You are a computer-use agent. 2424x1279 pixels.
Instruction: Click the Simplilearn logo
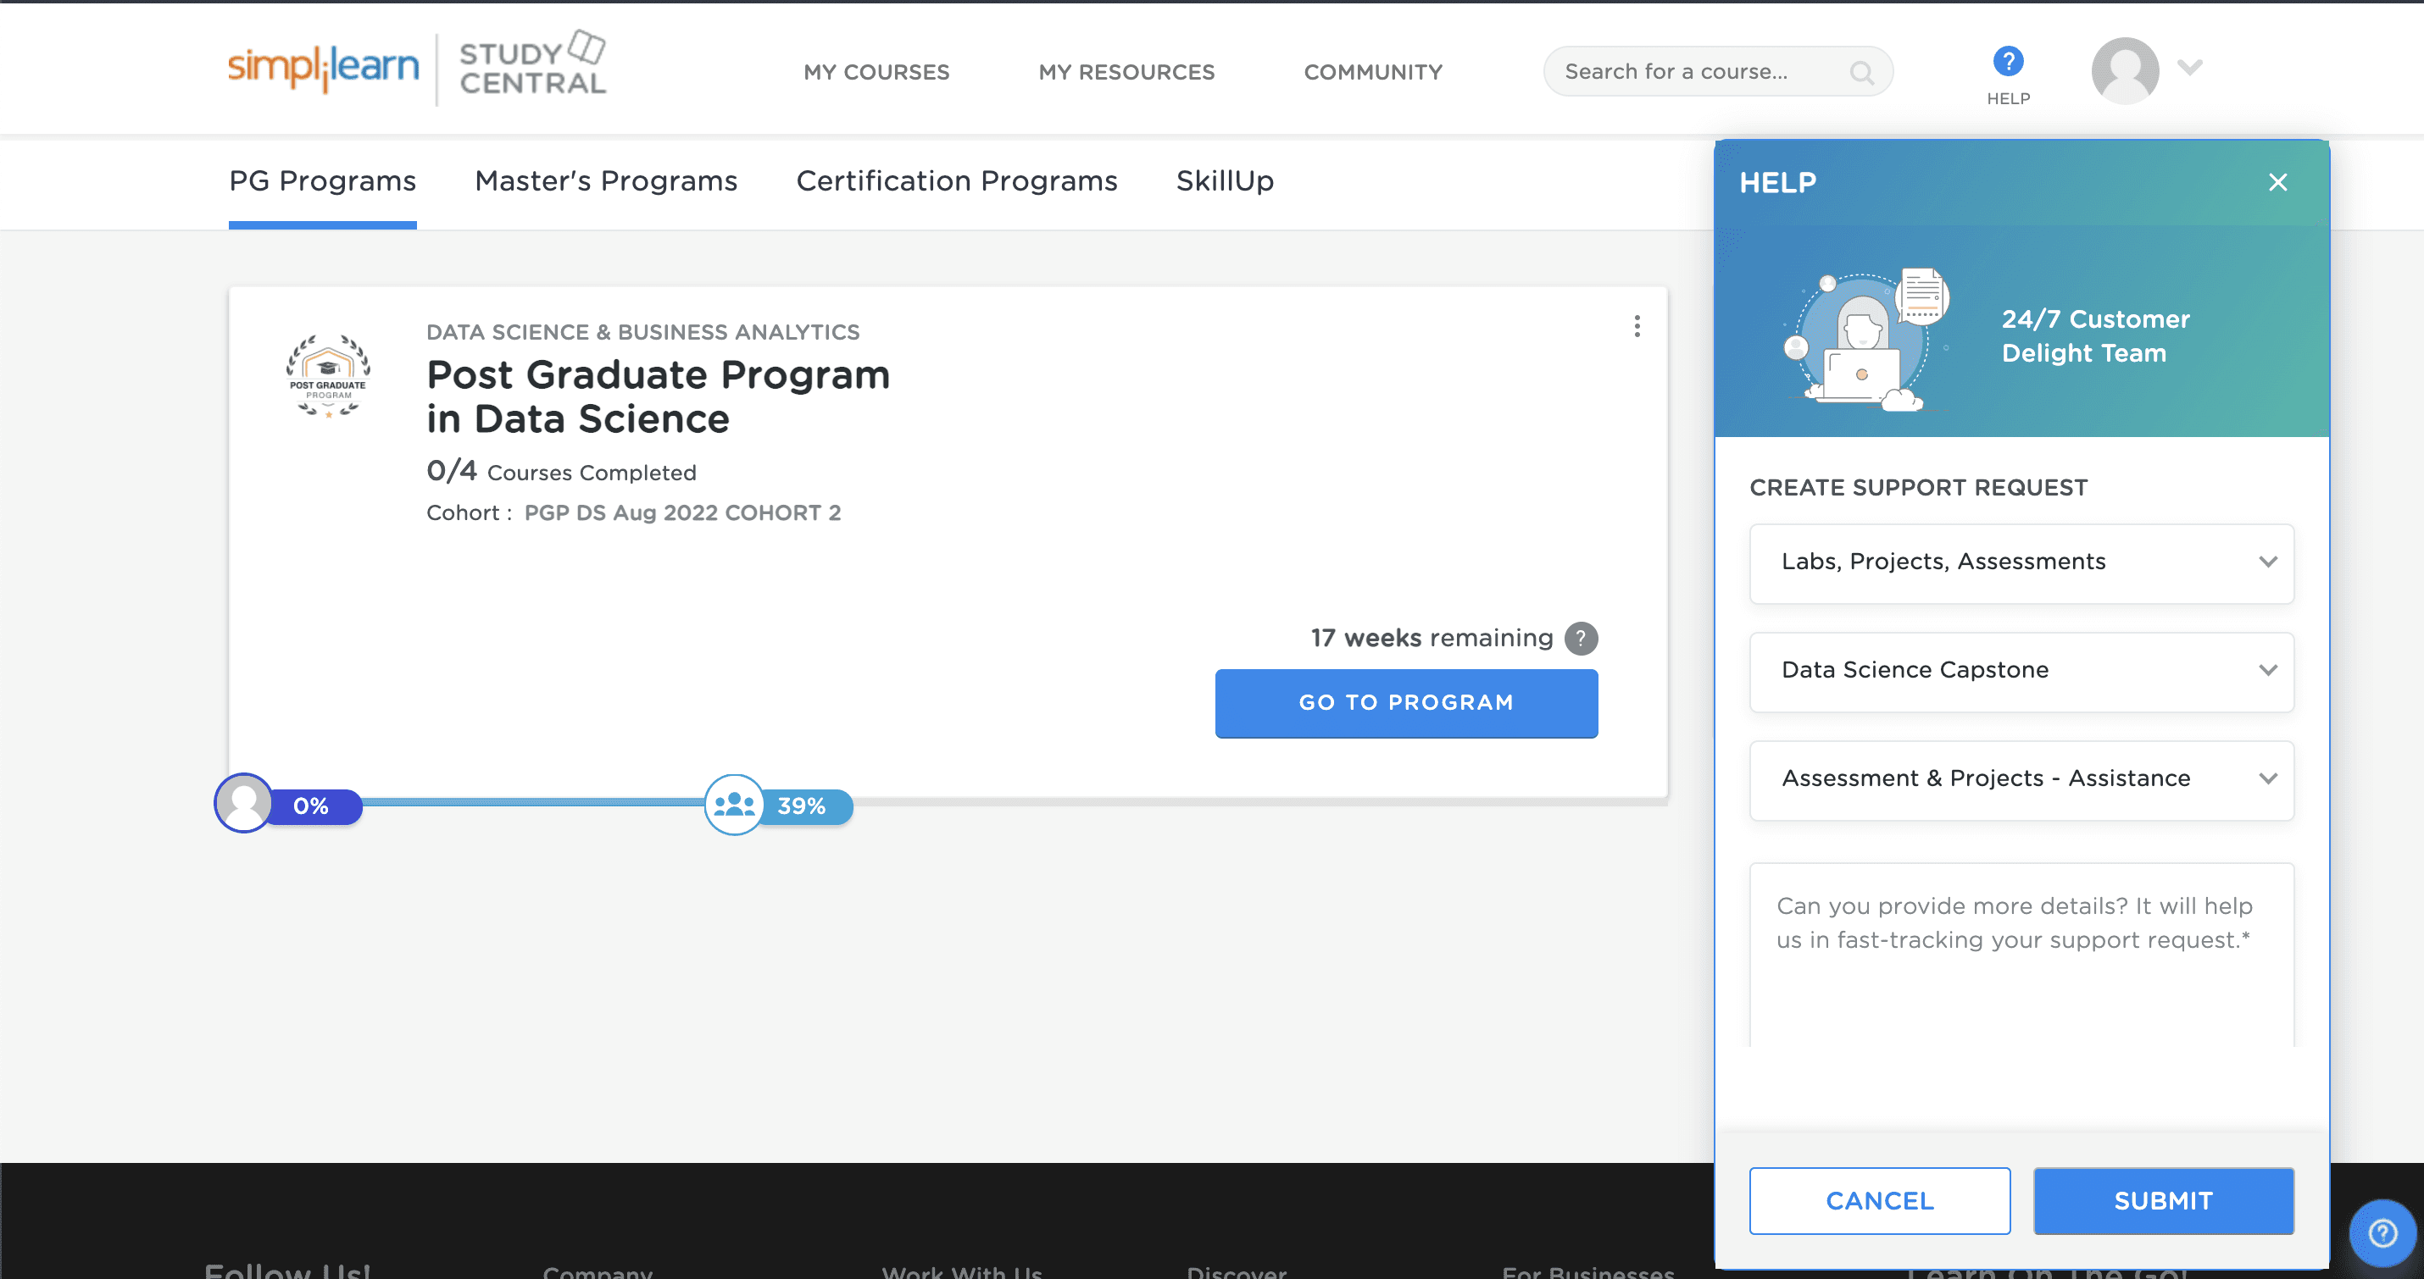coord(323,68)
